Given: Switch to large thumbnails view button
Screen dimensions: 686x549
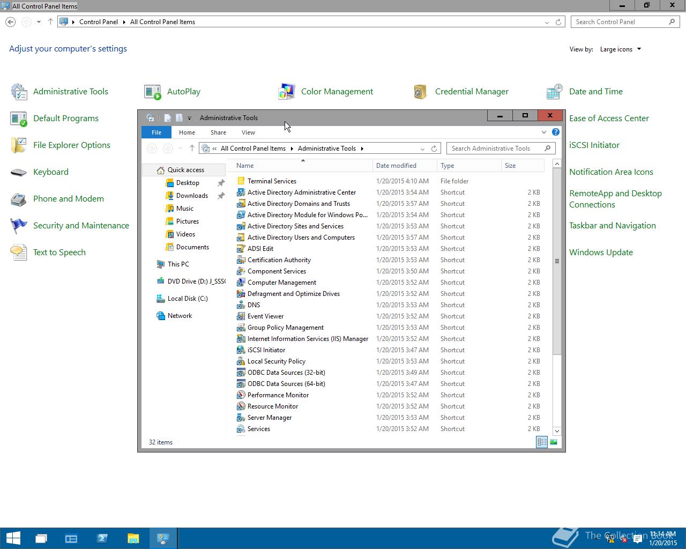Looking at the screenshot, I should pos(554,442).
